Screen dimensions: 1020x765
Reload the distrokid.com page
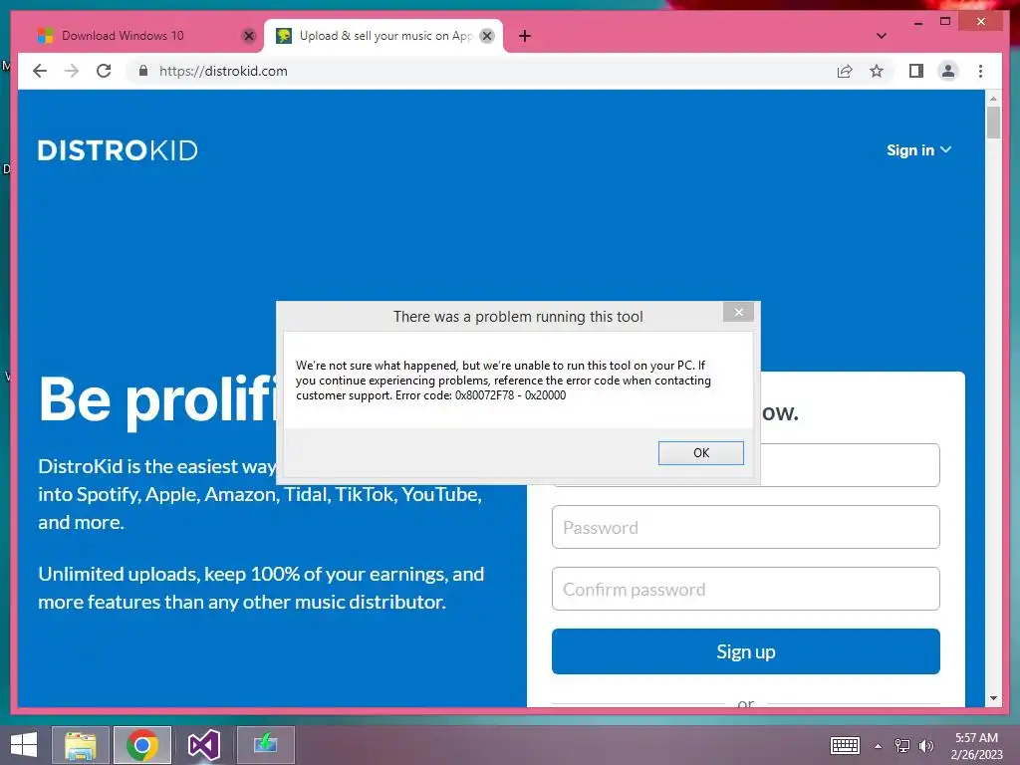tap(104, 71)
